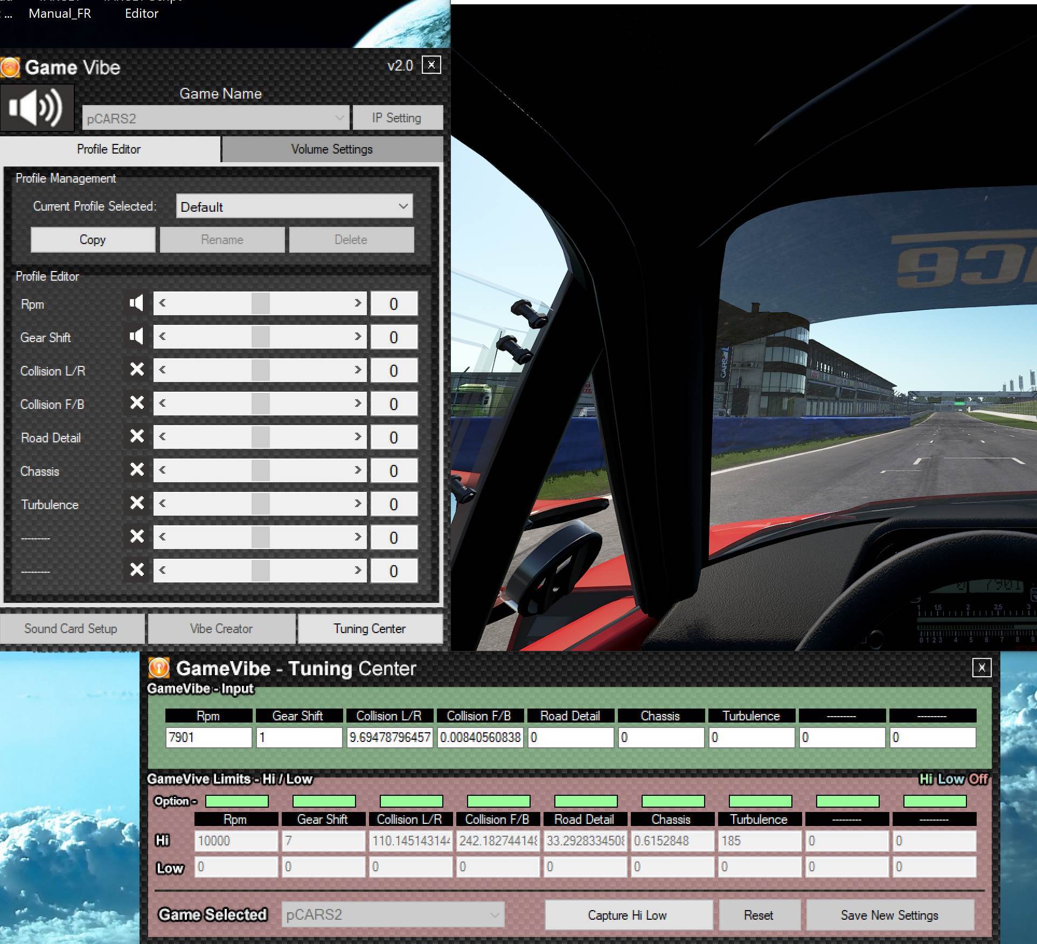The height and width of the screenshot is (944, 1037).
Task: Enable the Chassis muted X icon
Action: 137,470
